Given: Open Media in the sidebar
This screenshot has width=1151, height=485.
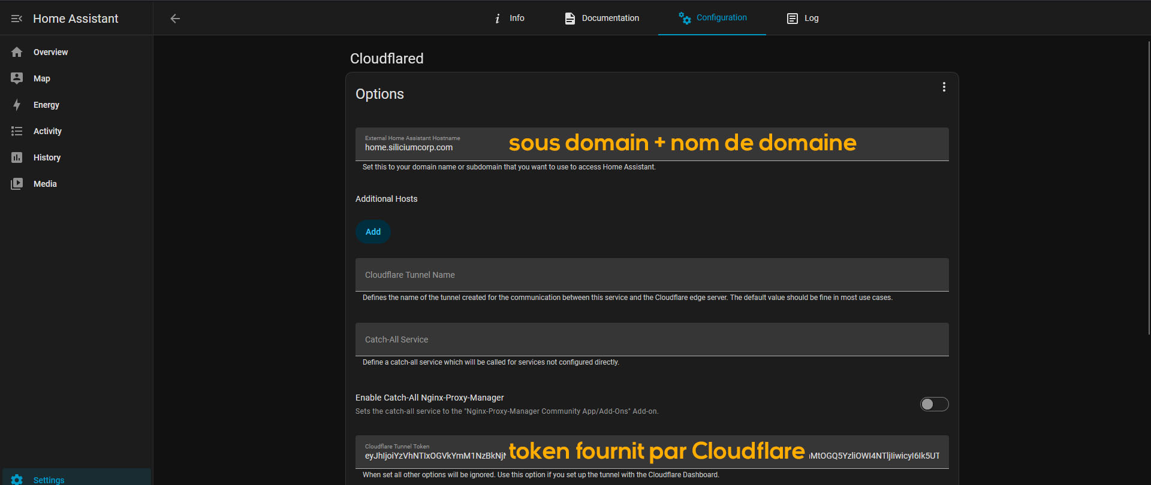Looking at the screenshot, I should (x=77, y=184).
